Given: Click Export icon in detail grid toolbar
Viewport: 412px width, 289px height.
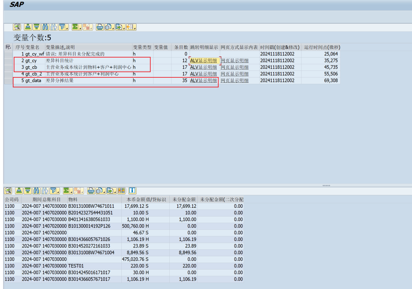Looking at the screenshot, I should click(x=110, y=191).
